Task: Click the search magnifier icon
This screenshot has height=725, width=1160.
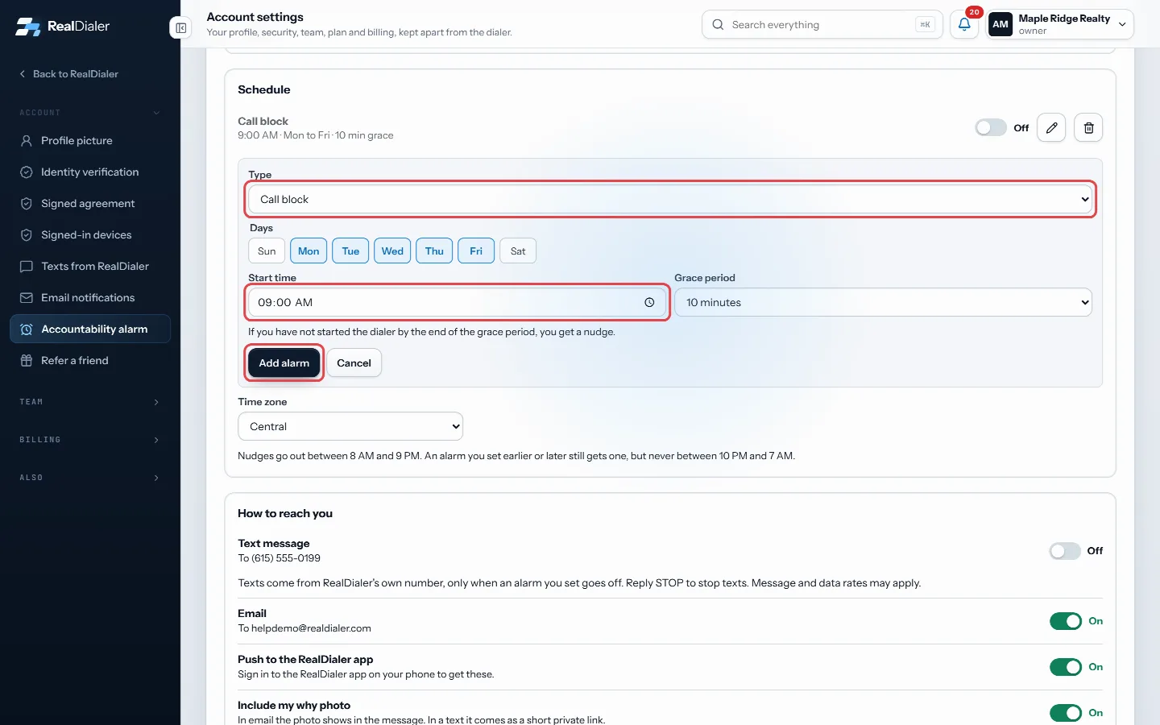Action: (718, 25)
